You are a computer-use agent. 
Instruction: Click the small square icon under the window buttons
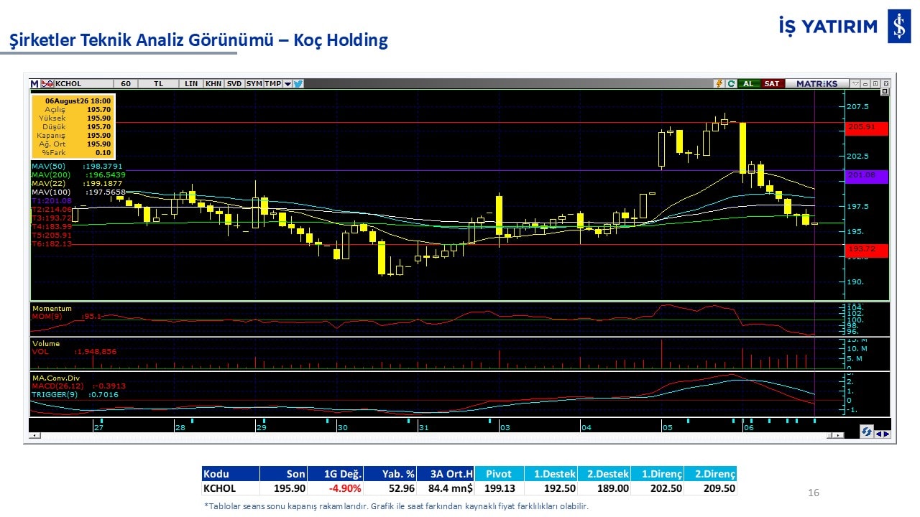point(885,92)
